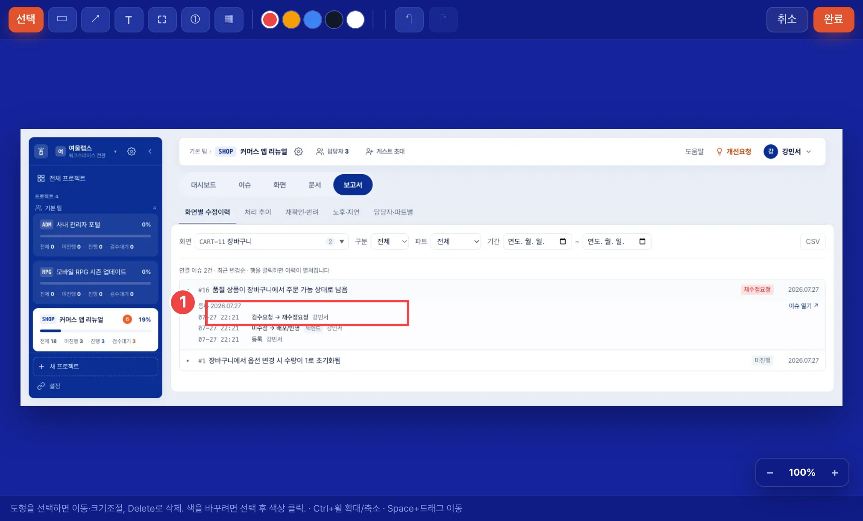Open the RPG 모바일 RPG 시즌 업데이트 project card
The width and height of the screenshot is (863, 521).
(x=95, y=282)
